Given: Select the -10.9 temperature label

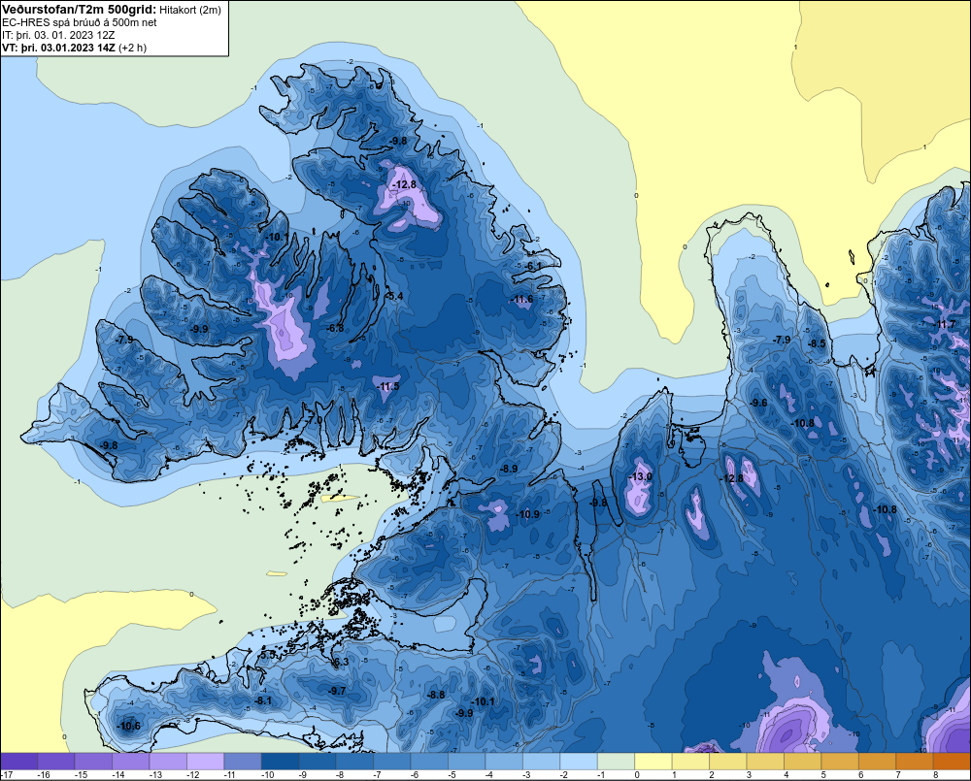Looking at the screenshot, I should coord(528,514).
